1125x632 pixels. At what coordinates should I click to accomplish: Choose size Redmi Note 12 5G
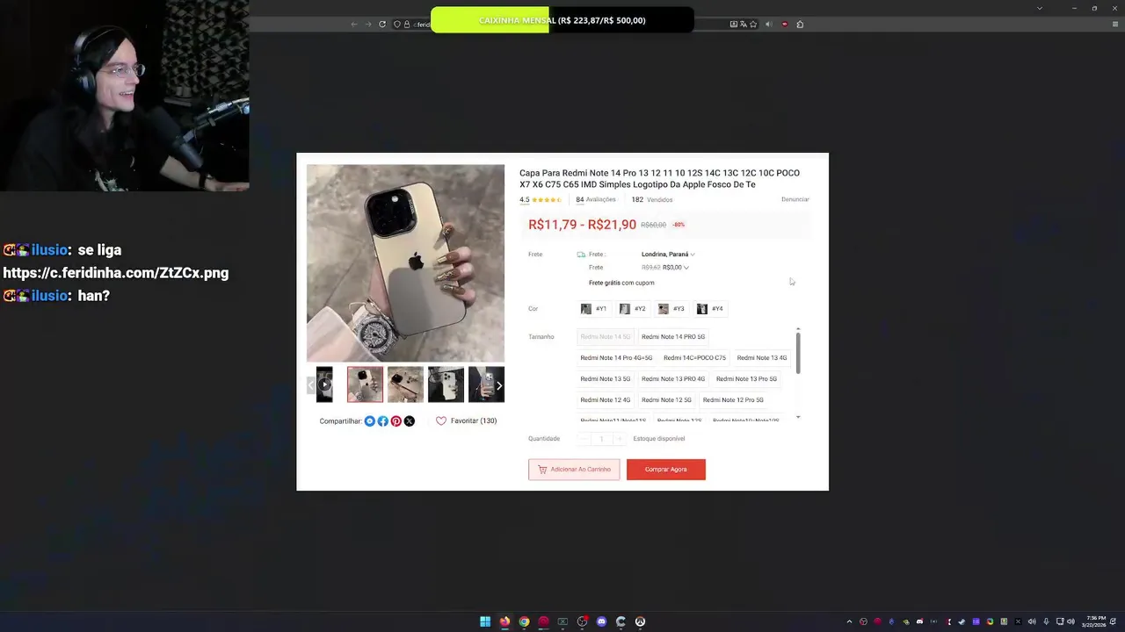tap(666, 400)
